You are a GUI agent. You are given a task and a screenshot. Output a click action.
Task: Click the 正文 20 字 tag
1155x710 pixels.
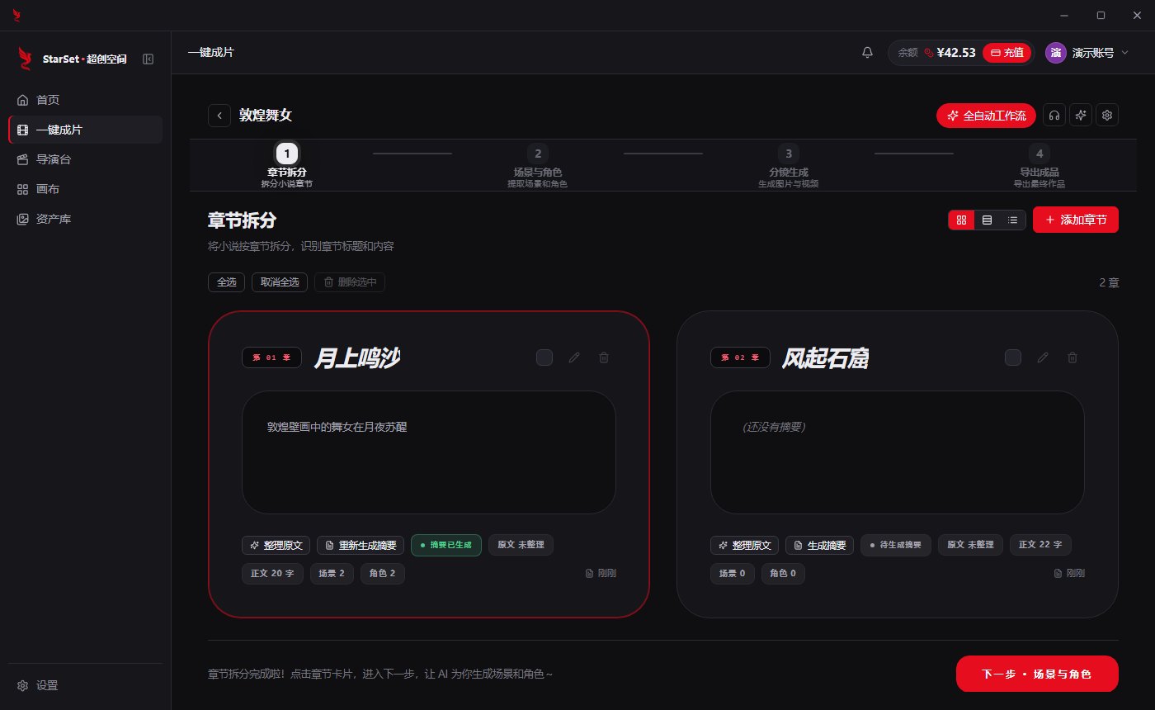[x=272, y=574]
